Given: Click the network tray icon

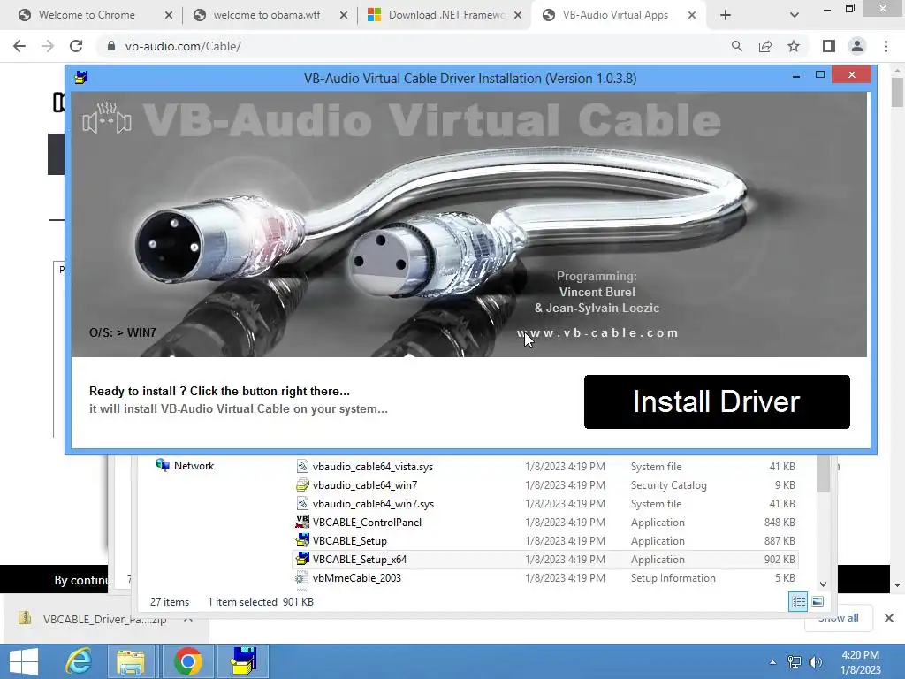Looking at the screenshot, I should [x=795, y=662].
